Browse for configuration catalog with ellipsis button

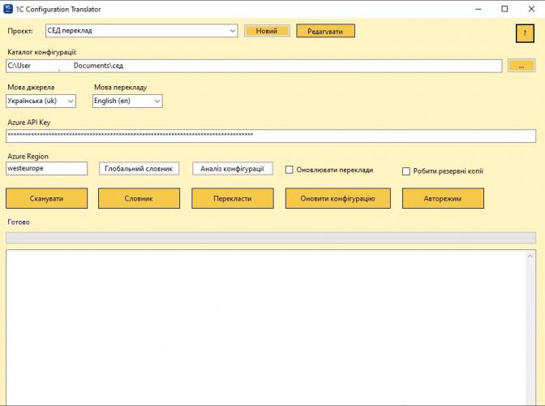521,66
